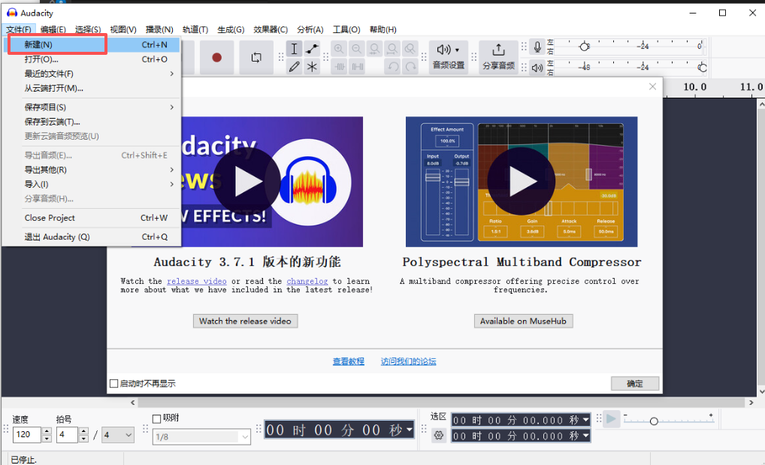Click Silence audio selection icon
This screenshot has height=465, width=765.
point(358,66)
